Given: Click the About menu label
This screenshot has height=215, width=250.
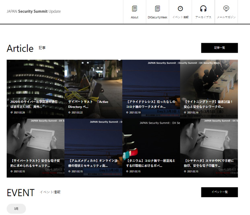Looking at the screenshot, I should (x=134, y=17).
